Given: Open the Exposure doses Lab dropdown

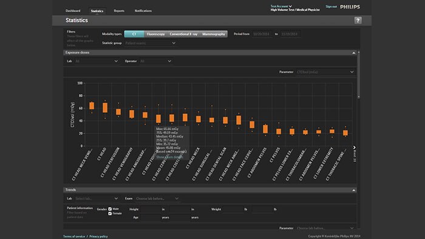Looking at the screenshot, I should click(x=97, y=61).
